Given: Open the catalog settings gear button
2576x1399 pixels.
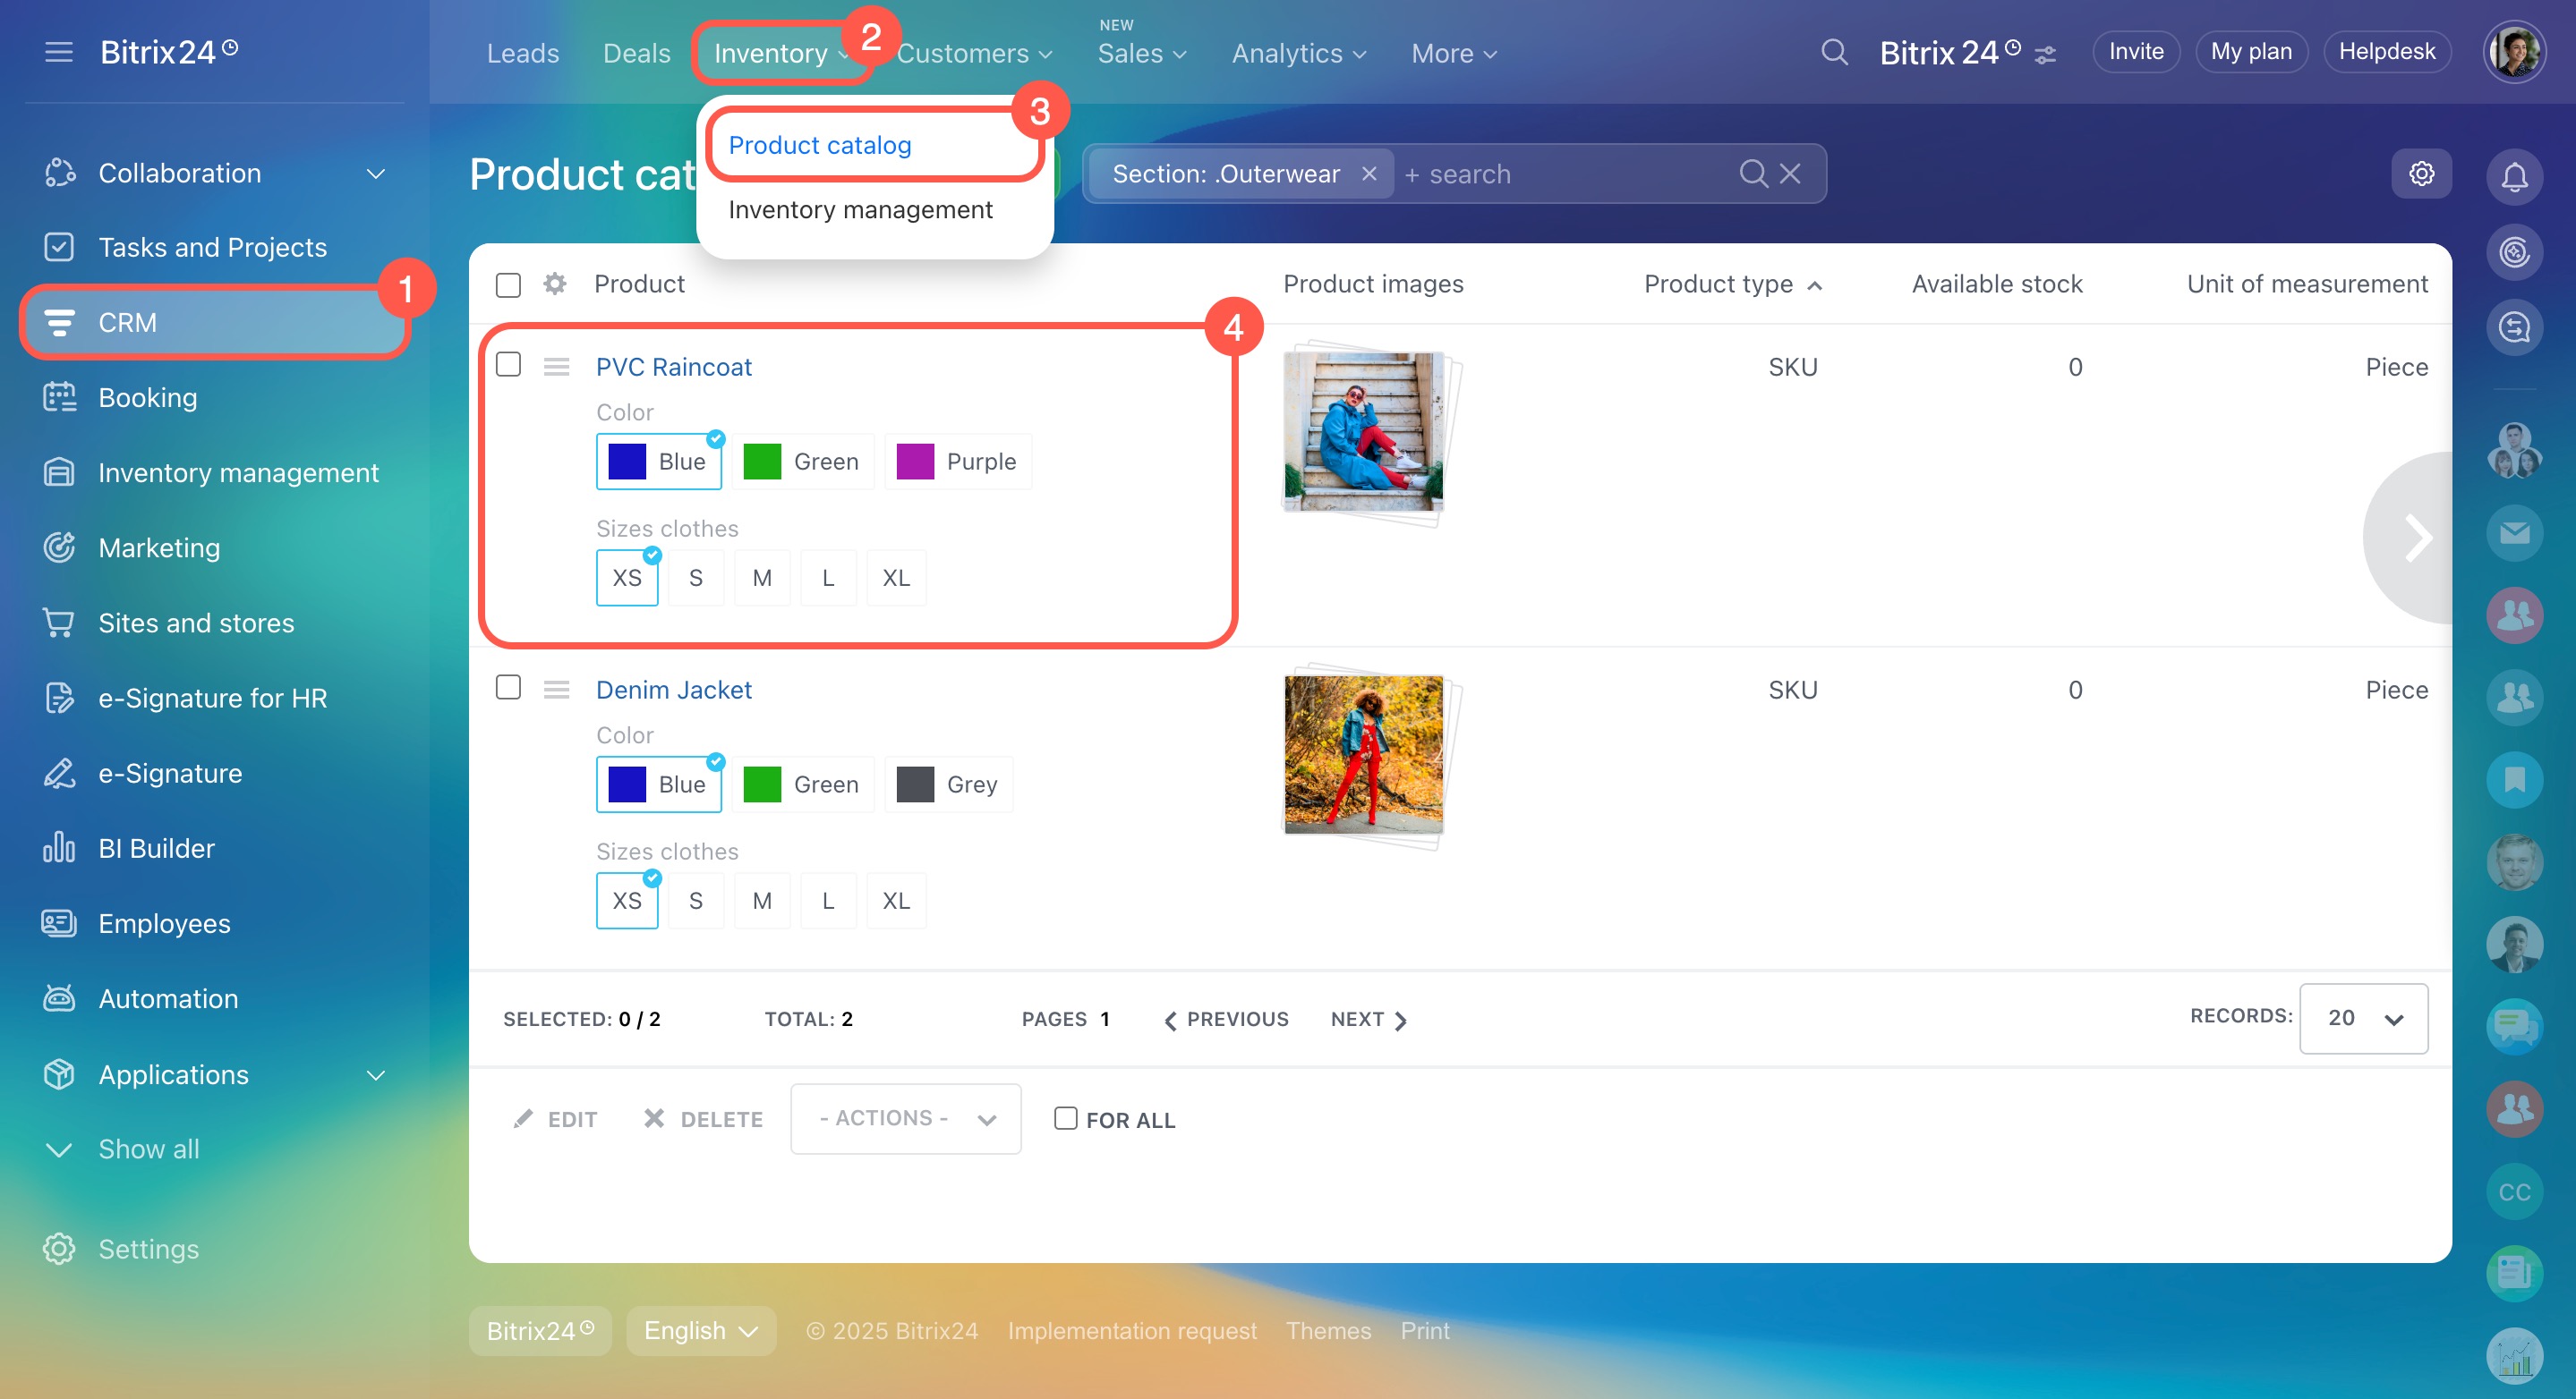Looking at the screenshot, I should pos(2420,174).
